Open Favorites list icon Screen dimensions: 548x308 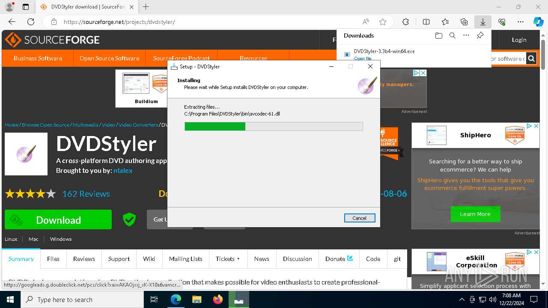[445, 22]
